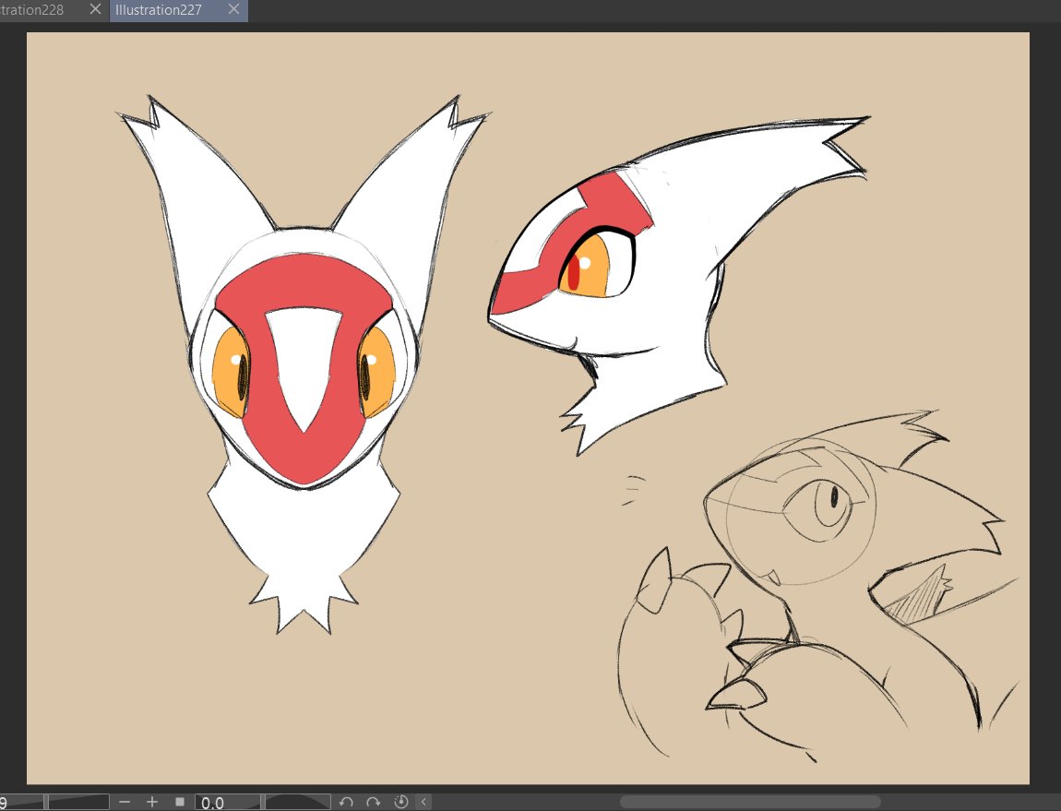This screenshot has height=811, width=1061.
Task: Zoom in with the plus icon
Action: tap(152, 802)
